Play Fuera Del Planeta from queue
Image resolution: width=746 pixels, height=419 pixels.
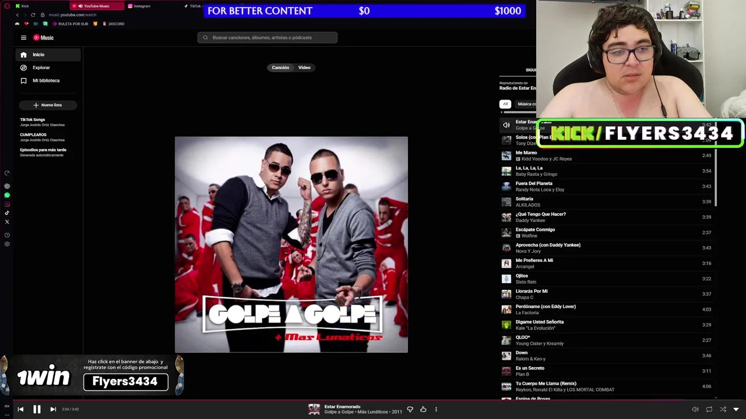[x=606, y=186]
